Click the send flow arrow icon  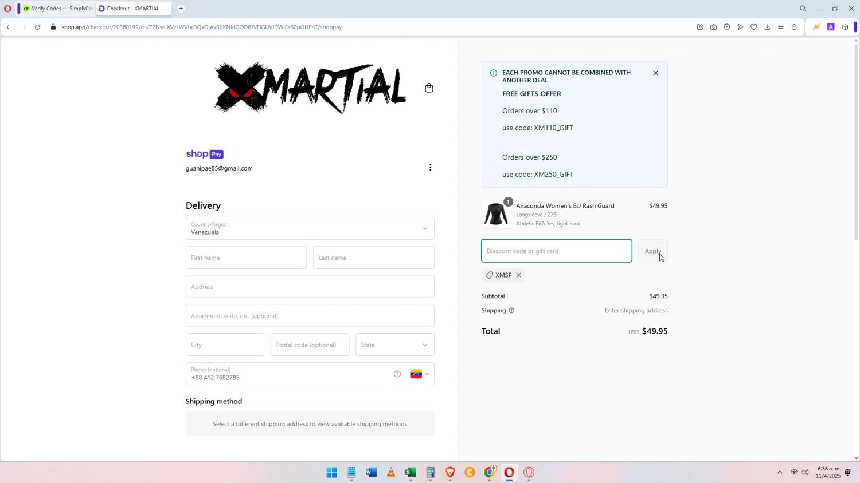[740, 27]
